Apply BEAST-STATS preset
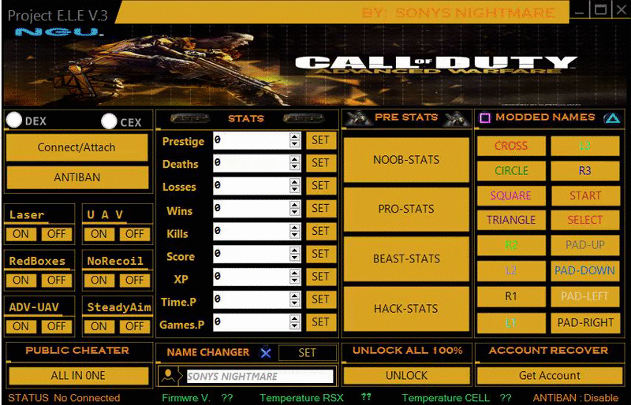Screen dimensions: 631x405 (406, 259)
